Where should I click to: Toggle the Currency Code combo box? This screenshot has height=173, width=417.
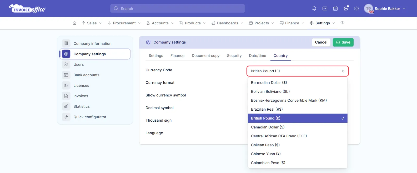(x=298, y=71)
